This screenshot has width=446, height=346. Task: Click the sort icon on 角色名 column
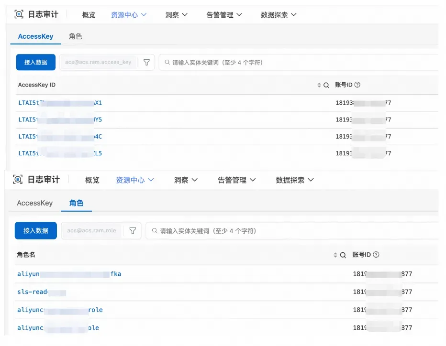coord(336,254)
